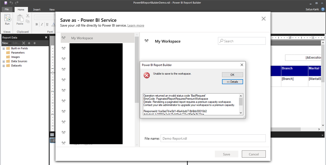Click the Satya Karki account name

pos(312,9)
